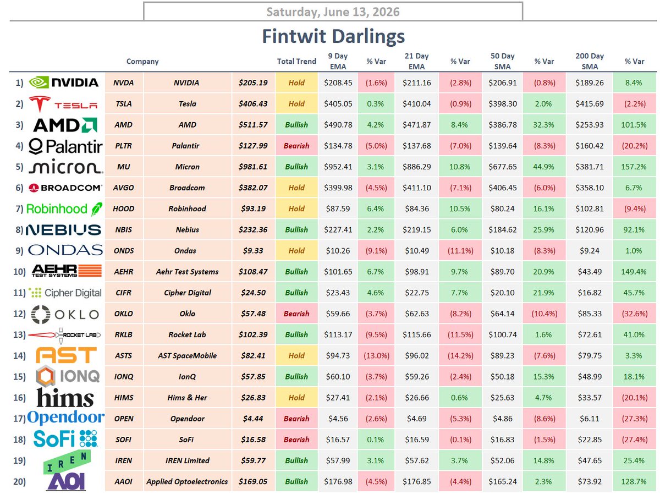Click the Cipher Digital logo
The width and height of the screenshot is (660, 494).
65,293
